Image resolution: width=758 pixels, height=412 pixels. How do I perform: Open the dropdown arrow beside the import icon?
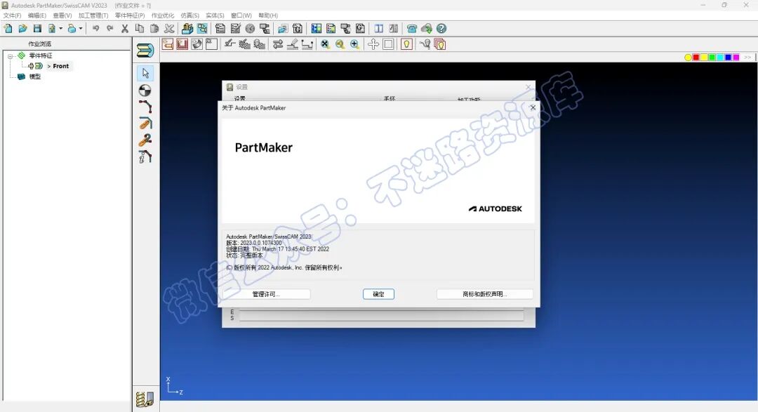(60, 29)
